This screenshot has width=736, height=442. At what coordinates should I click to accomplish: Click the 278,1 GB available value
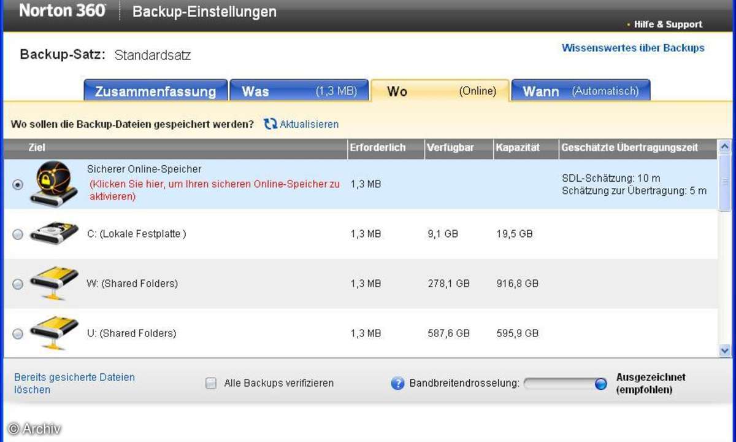tap(448, 284)
